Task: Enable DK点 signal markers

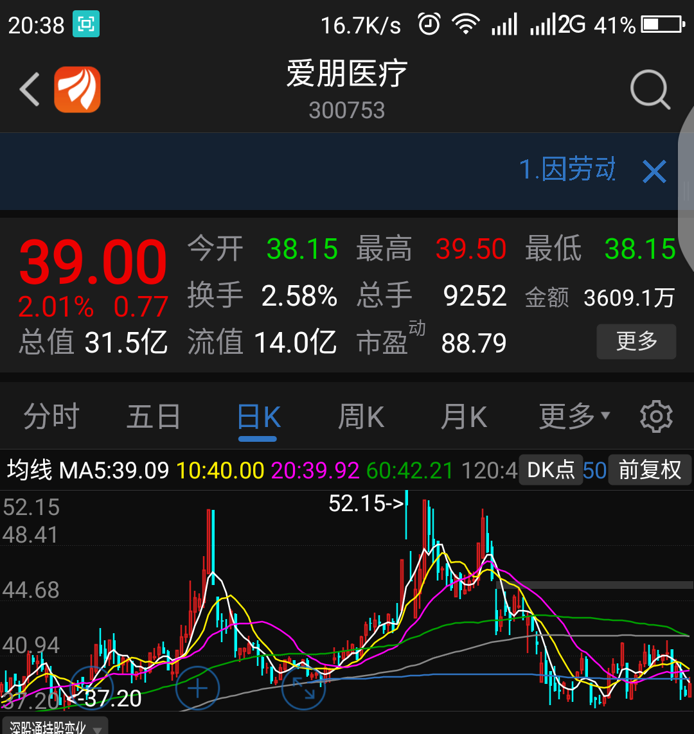Action: [x=551, y=470]
